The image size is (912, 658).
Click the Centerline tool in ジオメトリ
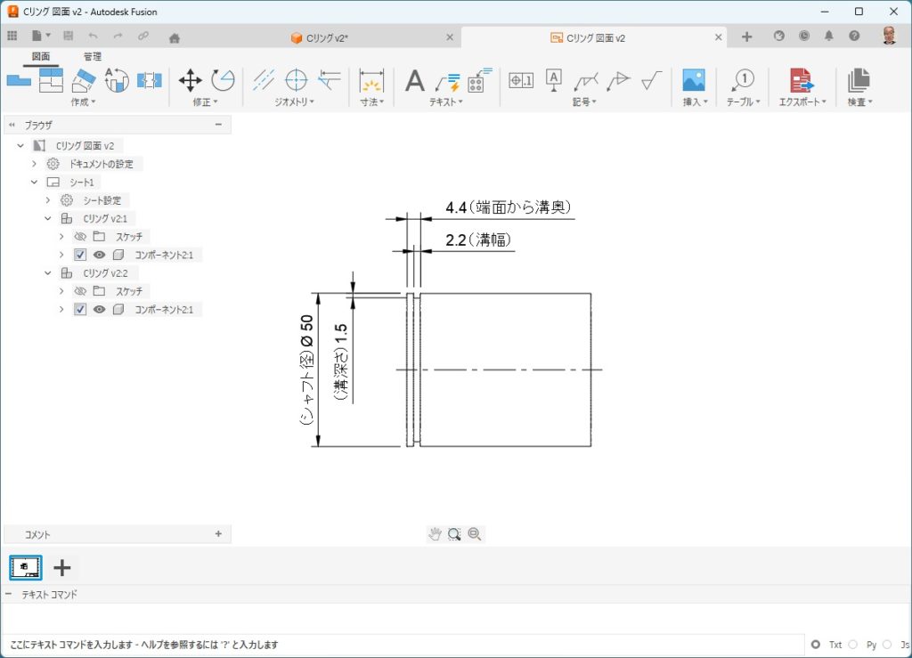coord(263,80)
